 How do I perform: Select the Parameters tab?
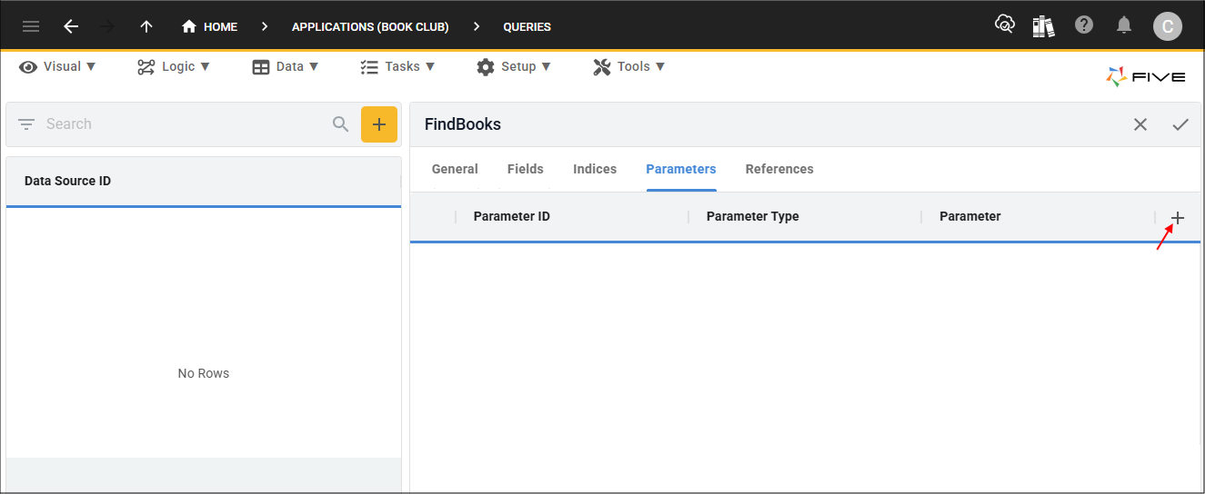681,169
